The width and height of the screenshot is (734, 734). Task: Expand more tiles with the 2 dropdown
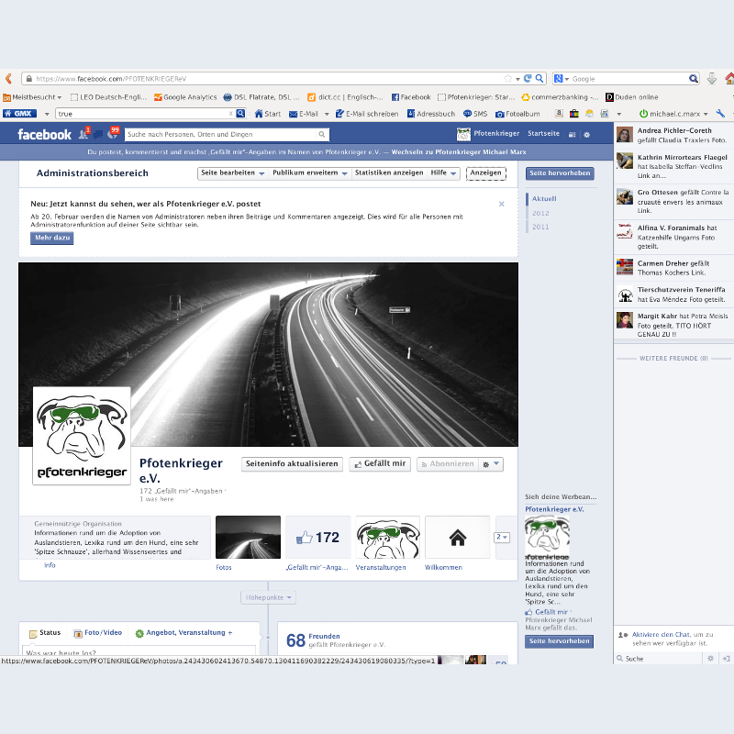click(502, 538)
